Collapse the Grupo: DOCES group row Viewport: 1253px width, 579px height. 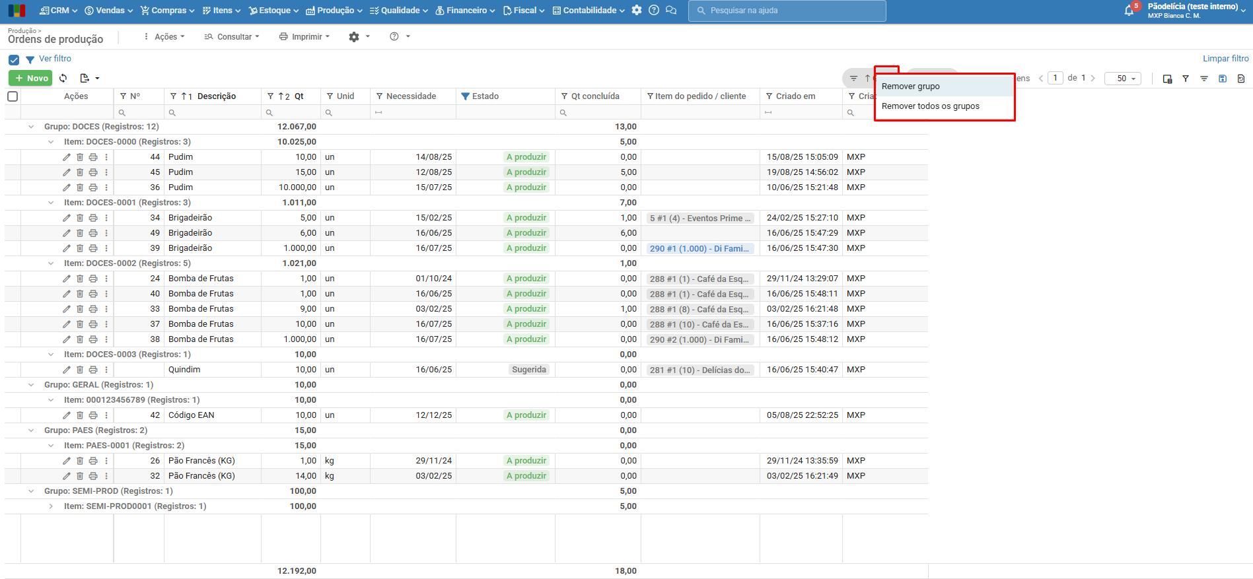click(31, 127)
